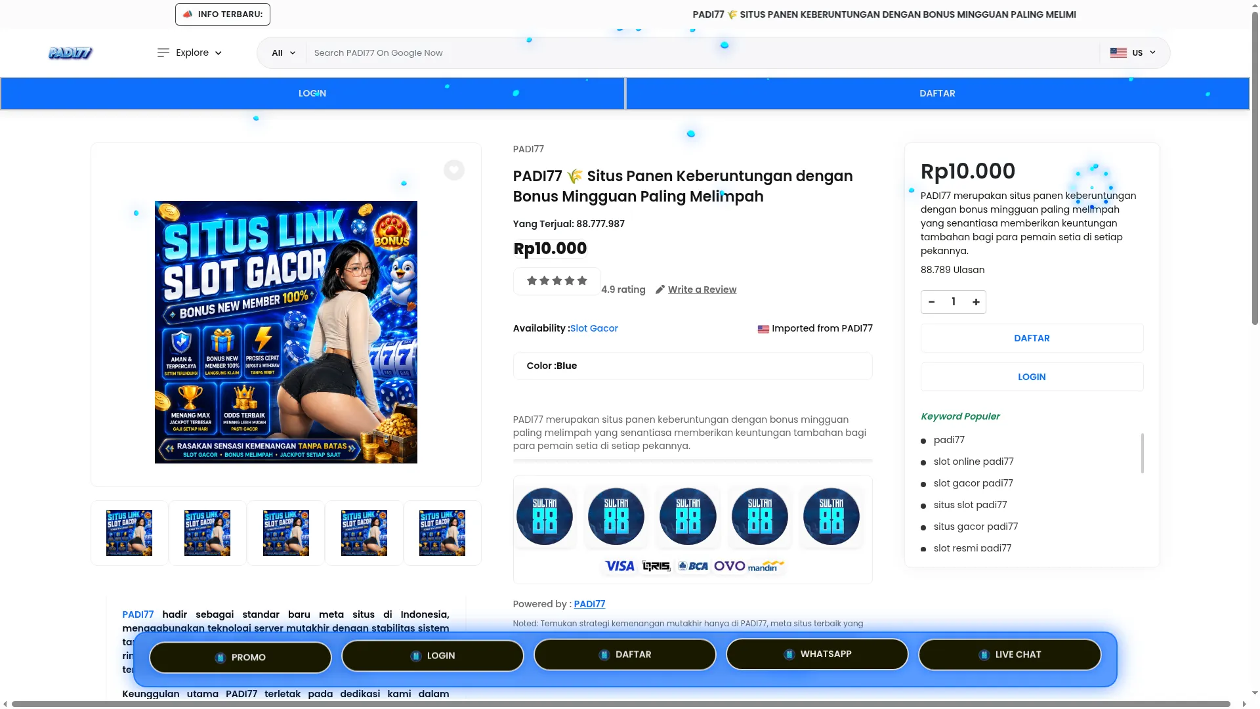Click the keyword list scrollbar

pos(1142,453)
